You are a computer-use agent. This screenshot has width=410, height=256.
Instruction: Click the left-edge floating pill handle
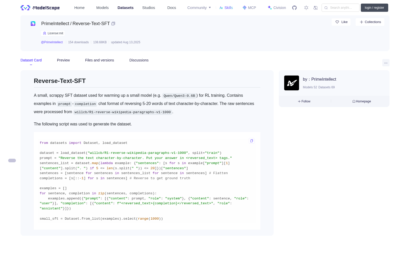pyautogui.click(x=12, y=161)
